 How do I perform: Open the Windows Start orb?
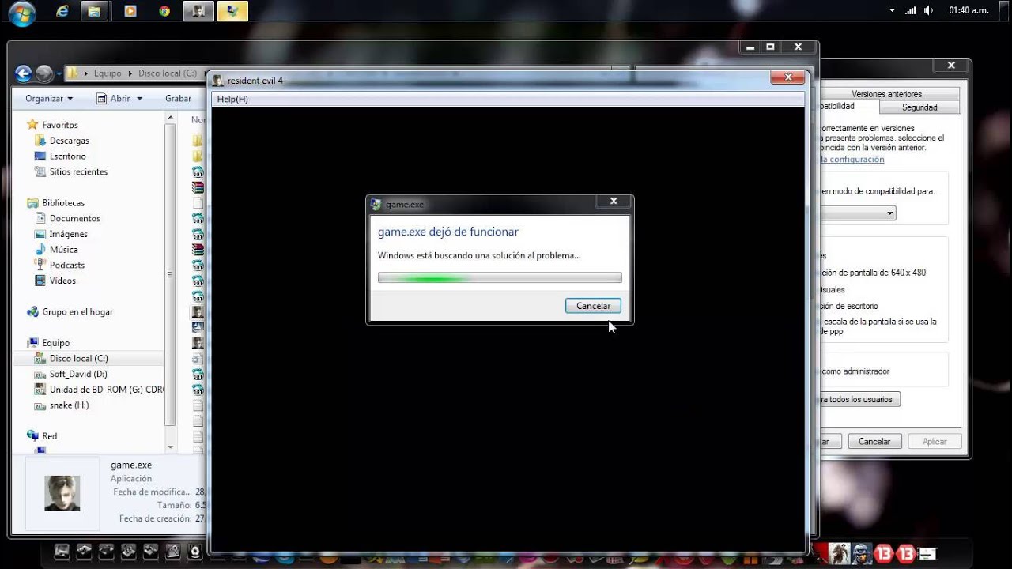(21, 13)
